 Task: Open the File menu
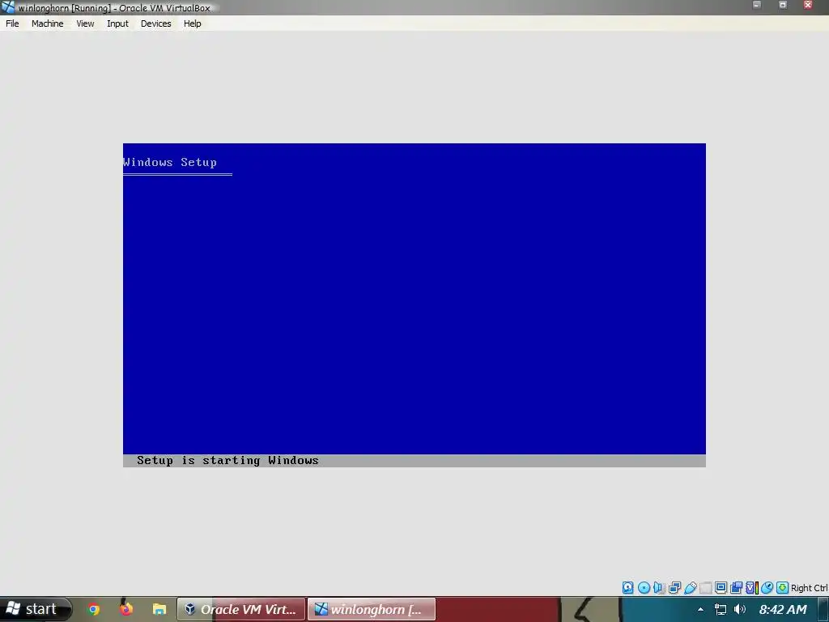click(12, 23)
